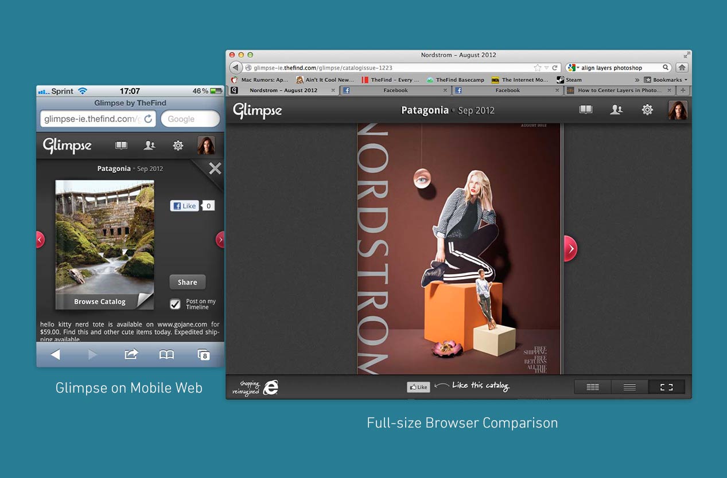Select the first Facebook tab

[395, 91]
